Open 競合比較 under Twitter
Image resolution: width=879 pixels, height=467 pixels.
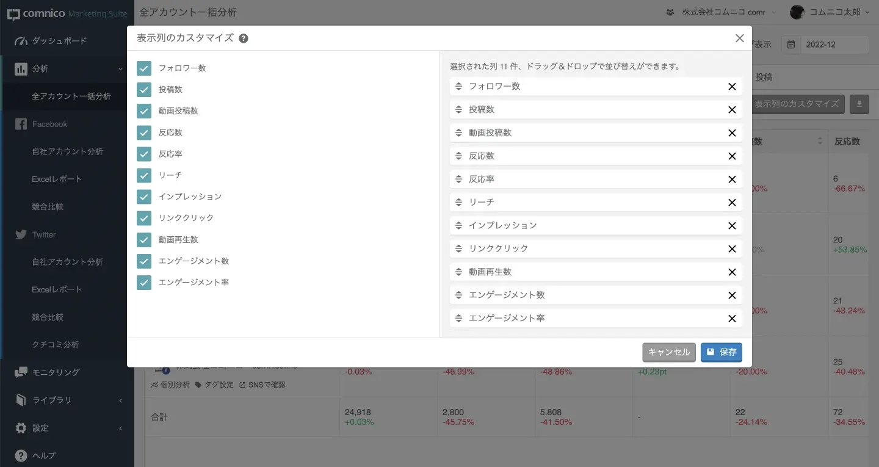click(x=48, y=317)
